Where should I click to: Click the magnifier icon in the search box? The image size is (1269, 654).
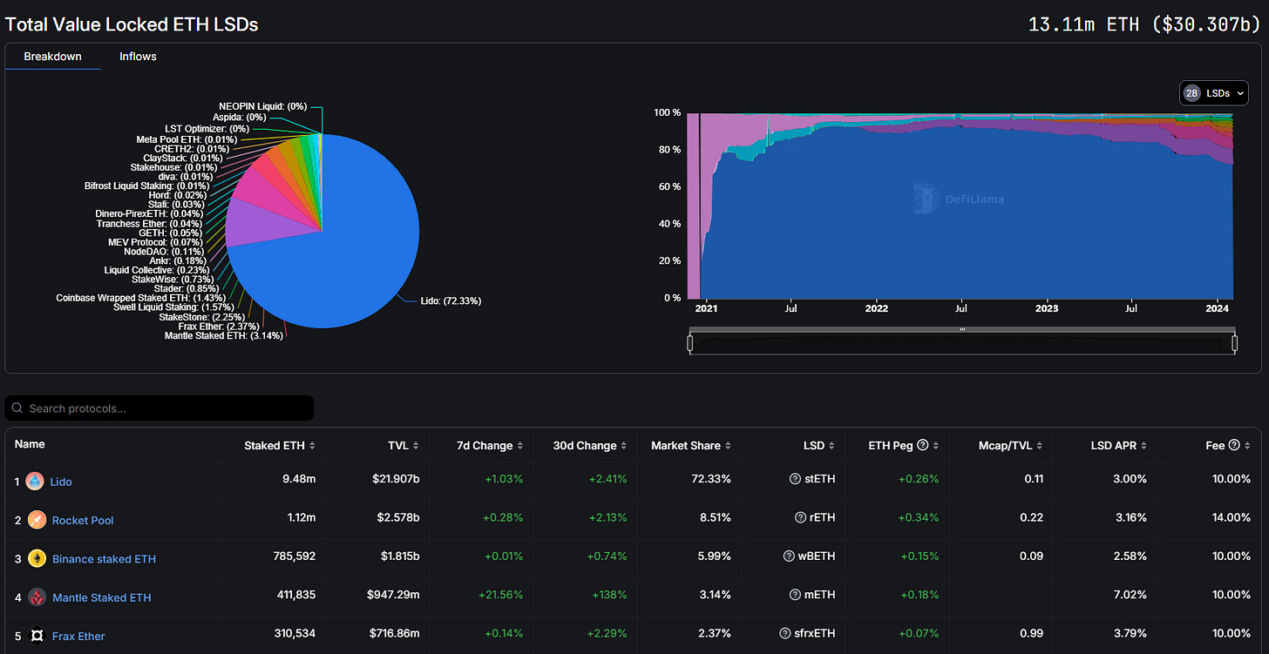tap(17, 408)
